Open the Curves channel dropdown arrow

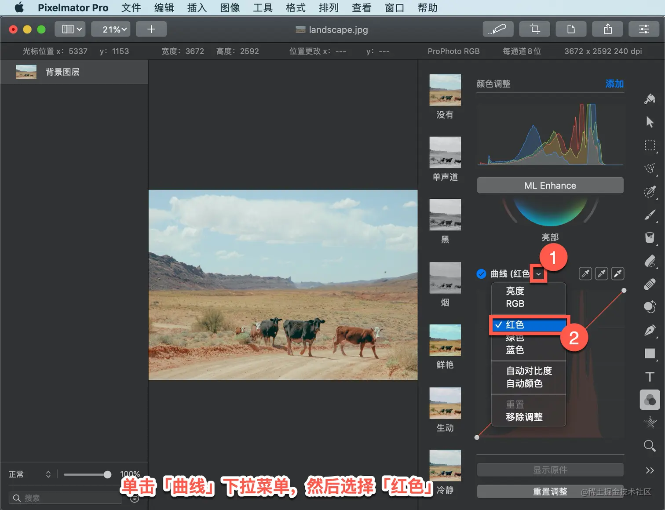click(538, 274)
